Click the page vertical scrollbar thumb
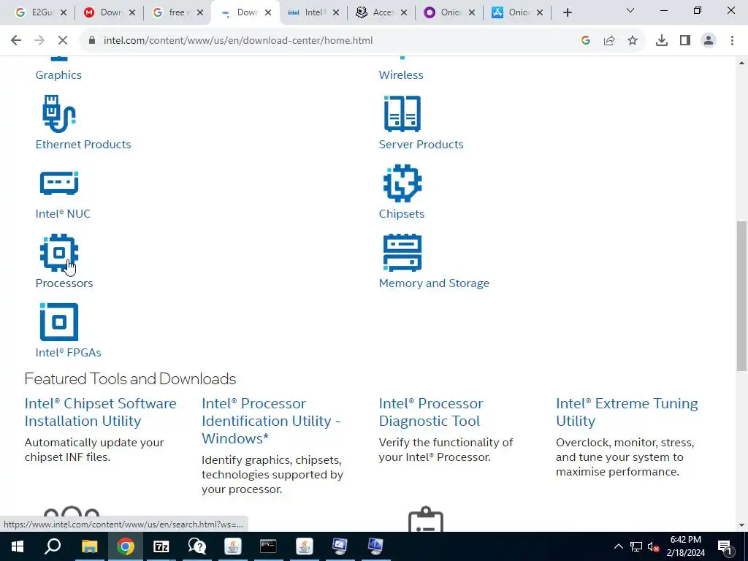 coord(741,296)
